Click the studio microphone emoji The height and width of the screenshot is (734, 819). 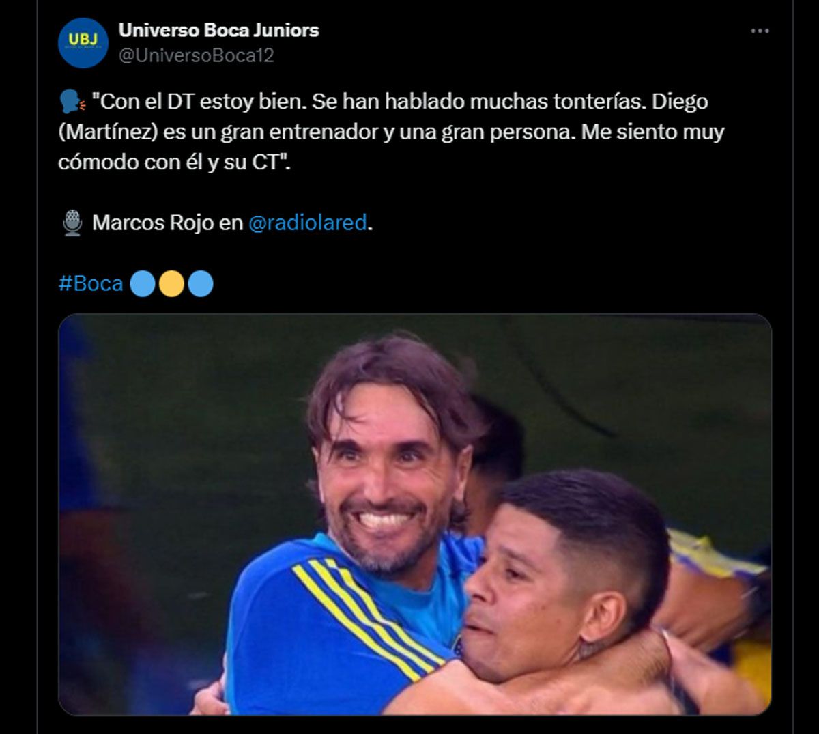pyautogui.click(x=72, y=223)
